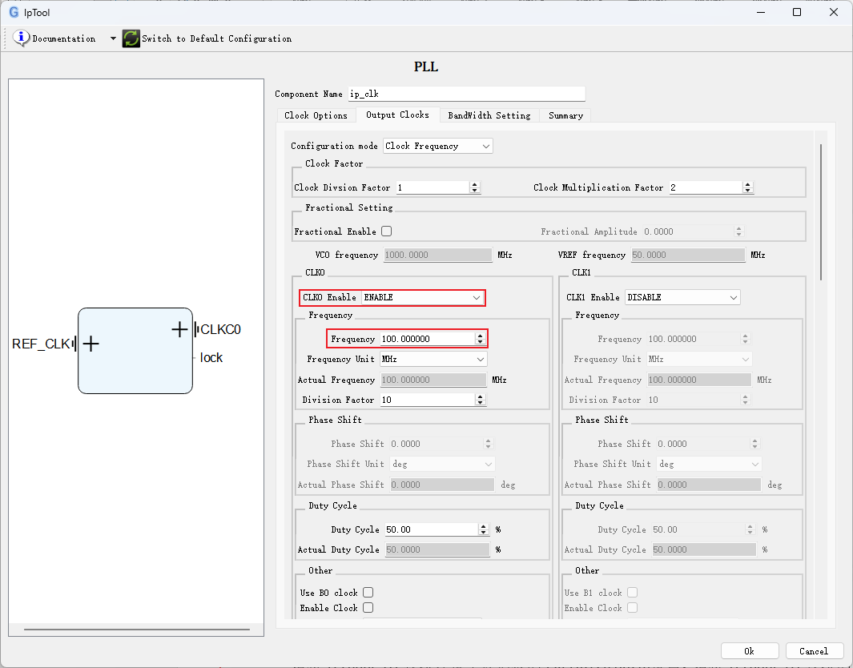This screenshot has height=668, width=853.
Task: Click the Clock Division Factor value field
Action: point(433,187)
